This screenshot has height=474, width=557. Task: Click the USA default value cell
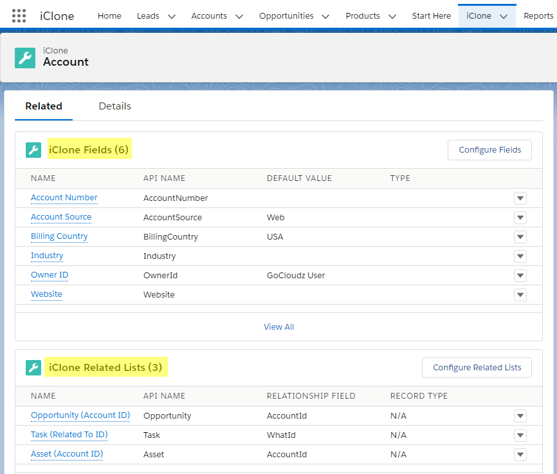pos(275,237)
